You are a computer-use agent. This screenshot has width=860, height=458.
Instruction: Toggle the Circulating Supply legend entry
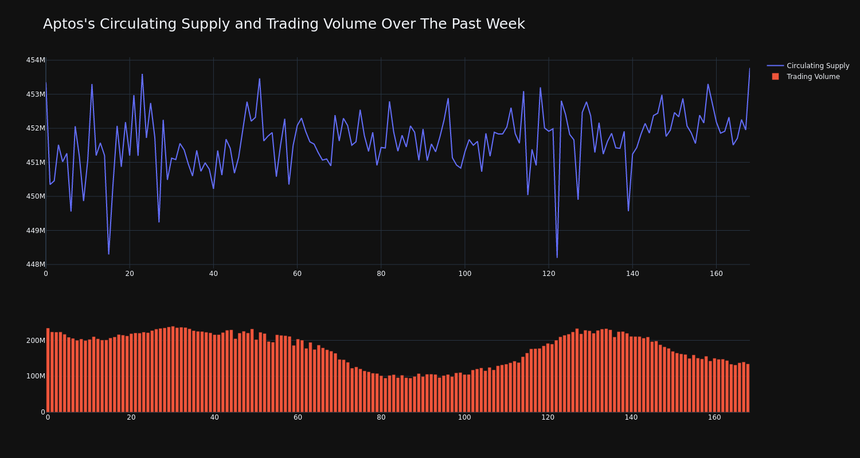(x=808, y=66)
